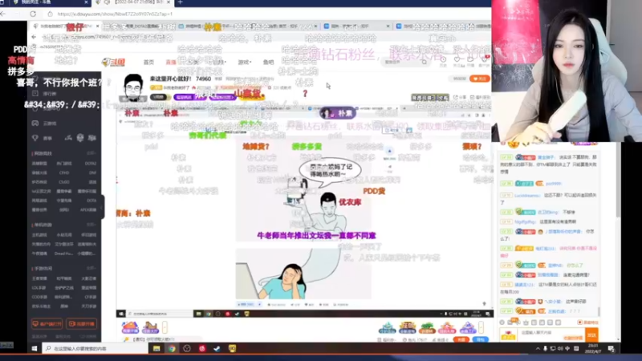
Task: Click the blue crown gift icon
Action: 407,327
